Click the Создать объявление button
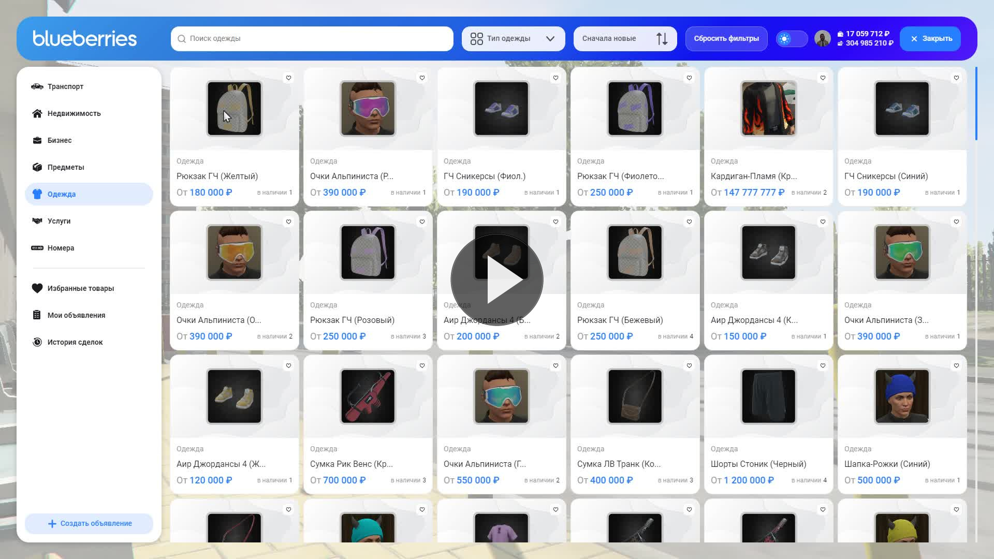The height and width of the screenshot is (559, 994). tap(89, 523)
